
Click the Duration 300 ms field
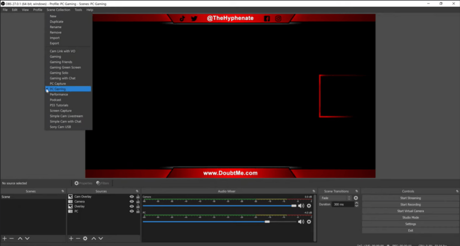click(x=343, y=204)
